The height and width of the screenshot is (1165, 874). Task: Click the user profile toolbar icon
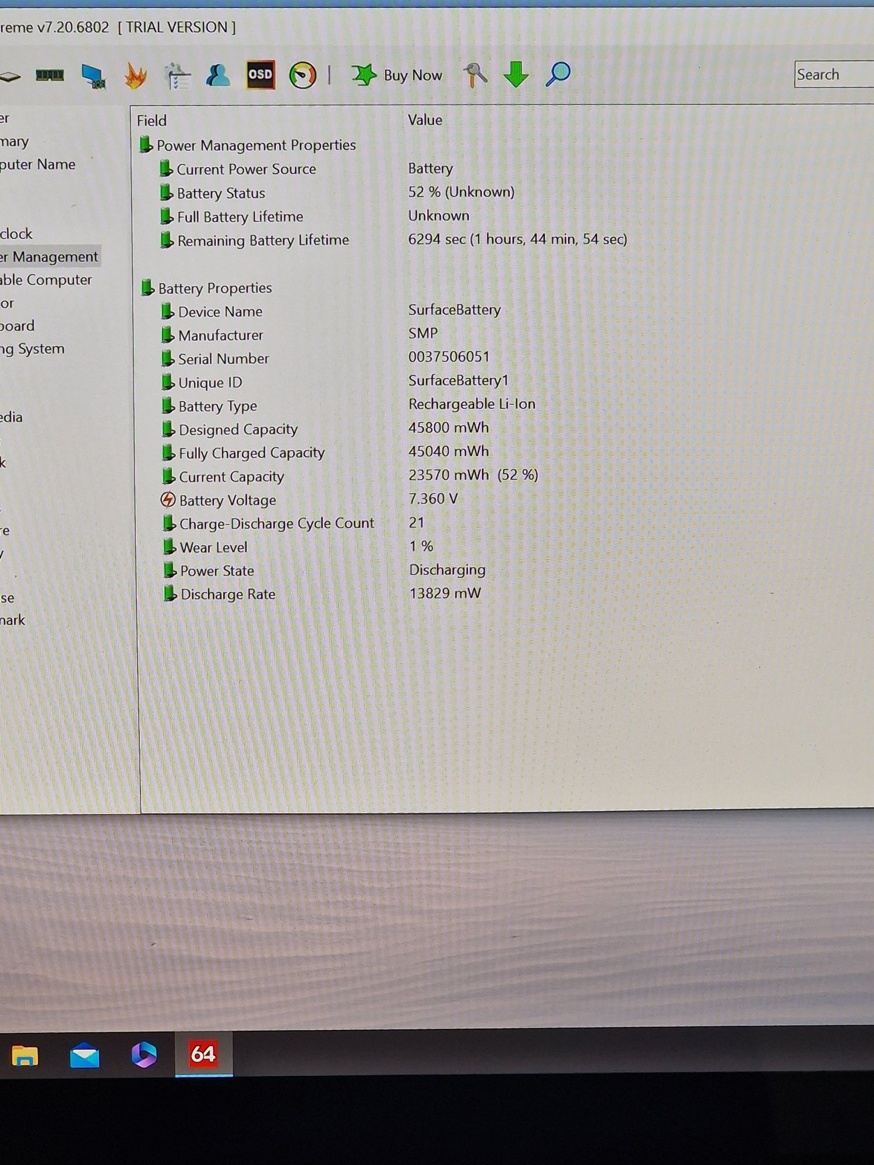click(x=218, y=76)
